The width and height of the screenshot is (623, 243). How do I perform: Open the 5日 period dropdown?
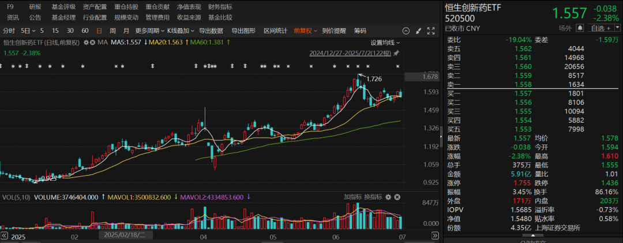point(28,31)
